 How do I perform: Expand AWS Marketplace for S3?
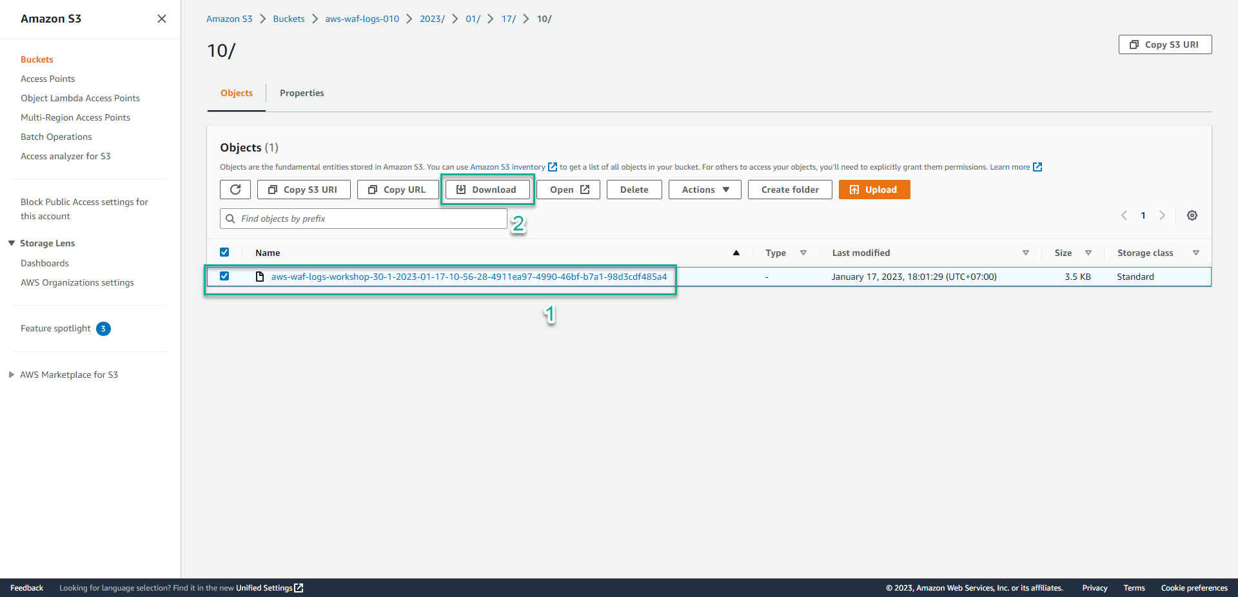coord(12,375)
